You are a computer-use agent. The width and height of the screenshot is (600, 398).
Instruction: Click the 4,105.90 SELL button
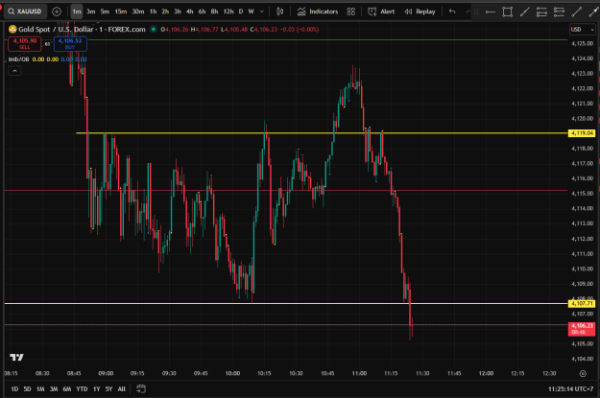tap(25, 43)
